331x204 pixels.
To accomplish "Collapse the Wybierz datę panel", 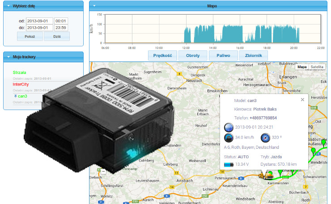I will click(x=8, y=6).
